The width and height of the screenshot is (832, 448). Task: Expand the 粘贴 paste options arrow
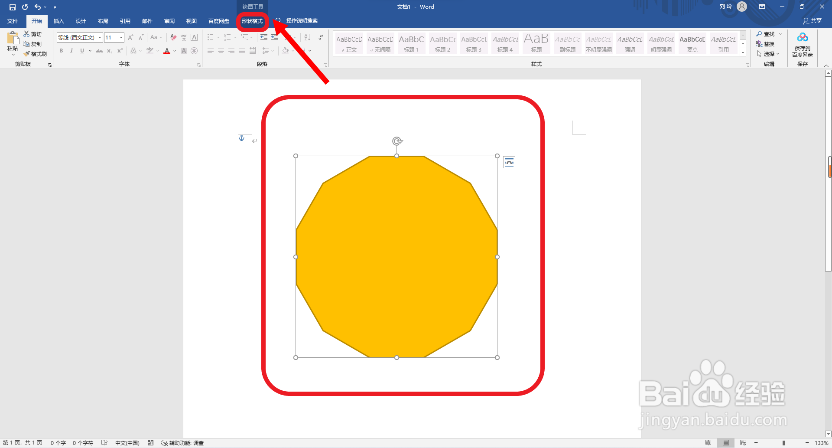click(13, 55)
